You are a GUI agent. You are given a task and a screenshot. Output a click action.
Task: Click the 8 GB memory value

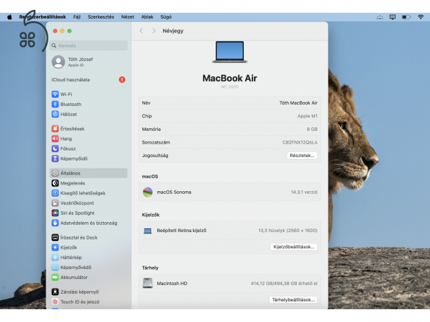(312, 129)
